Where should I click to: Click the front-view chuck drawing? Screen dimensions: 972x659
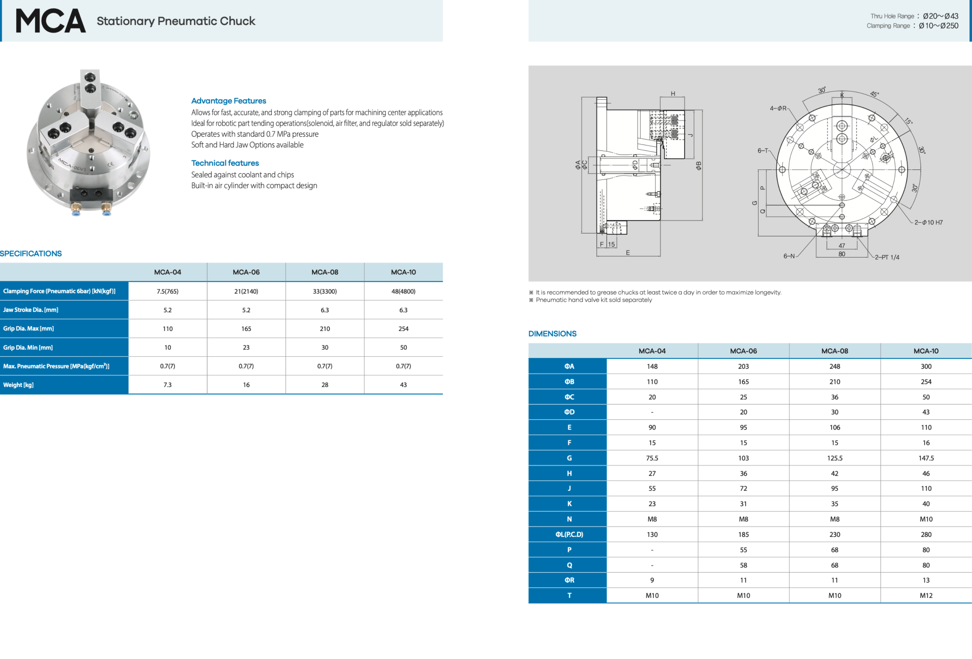(842, 169)
